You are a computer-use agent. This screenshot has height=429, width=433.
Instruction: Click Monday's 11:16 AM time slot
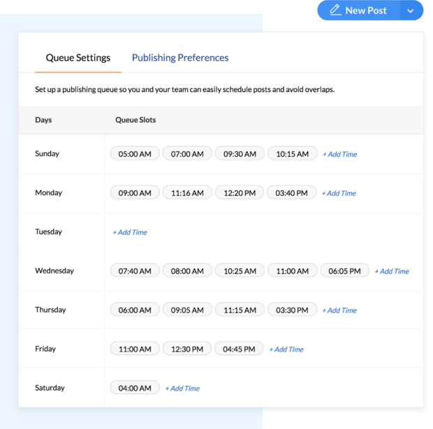[x=187, y=193]
